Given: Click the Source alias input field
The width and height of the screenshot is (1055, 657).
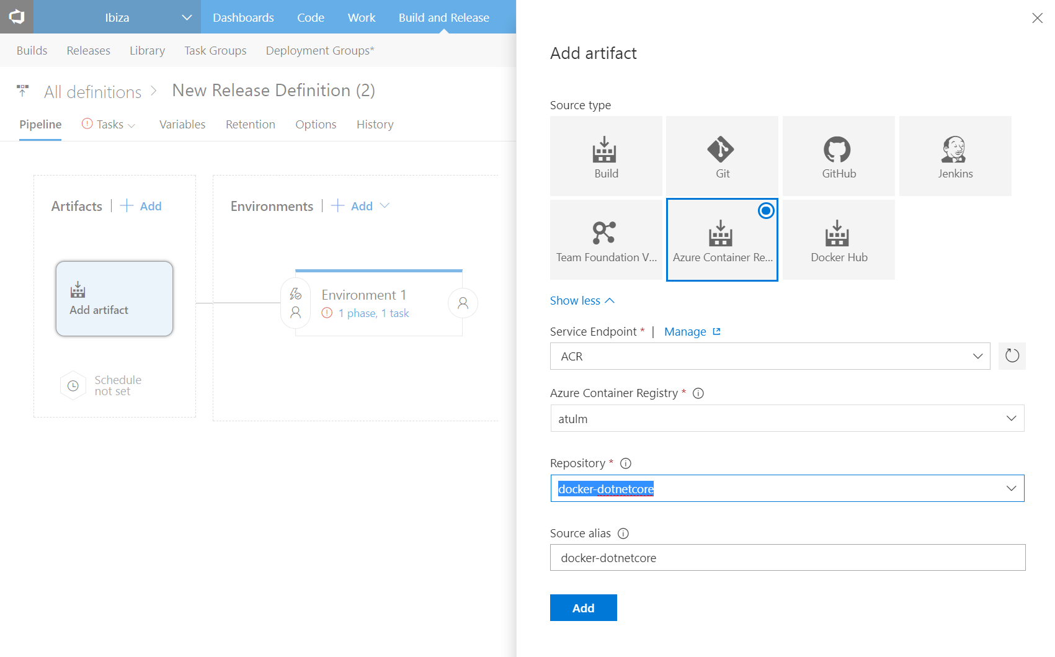Looking at the screenshot, I should tap(788, 557).
